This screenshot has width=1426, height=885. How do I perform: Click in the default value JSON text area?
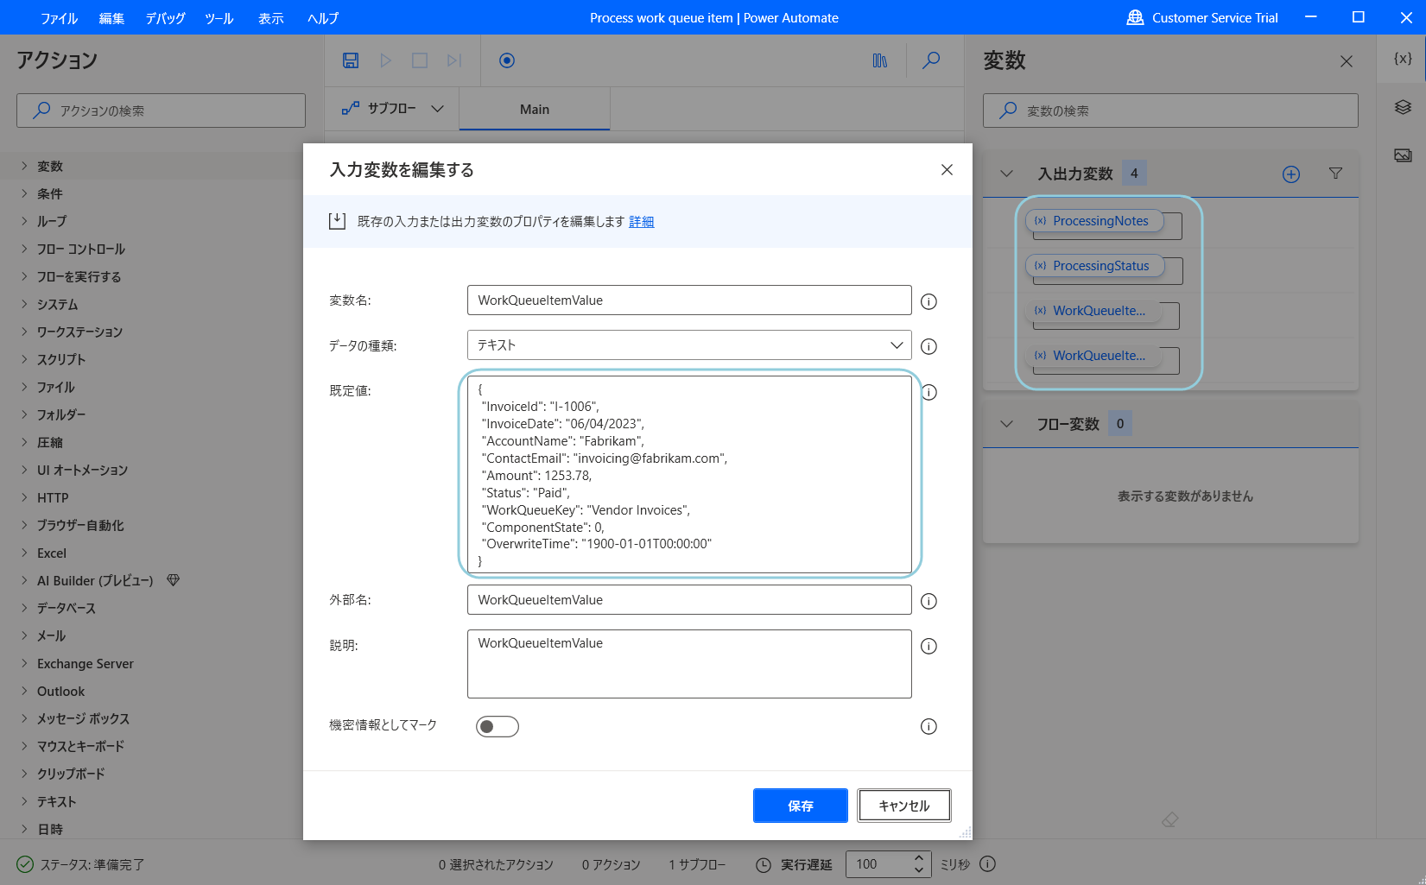pyautogui.click(x=689, y=474)
